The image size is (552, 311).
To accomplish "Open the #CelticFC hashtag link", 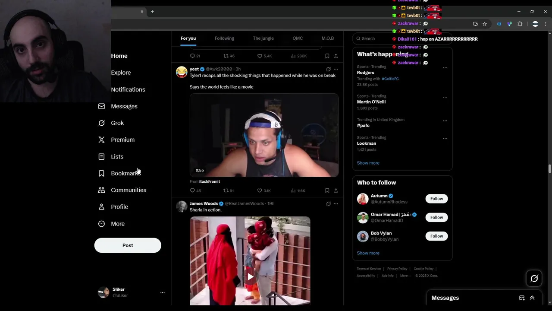I will pyautogui.click(x=390, y=79).
